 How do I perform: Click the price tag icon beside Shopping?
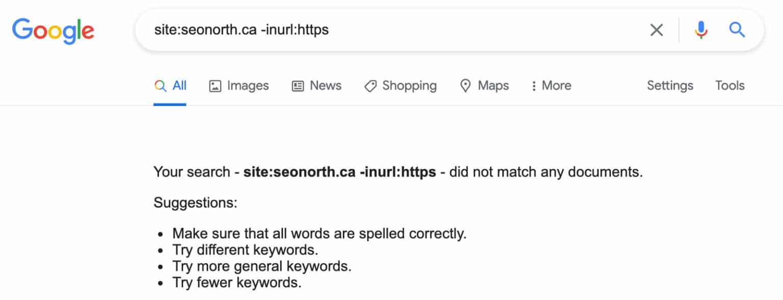[x=370, y=86]
